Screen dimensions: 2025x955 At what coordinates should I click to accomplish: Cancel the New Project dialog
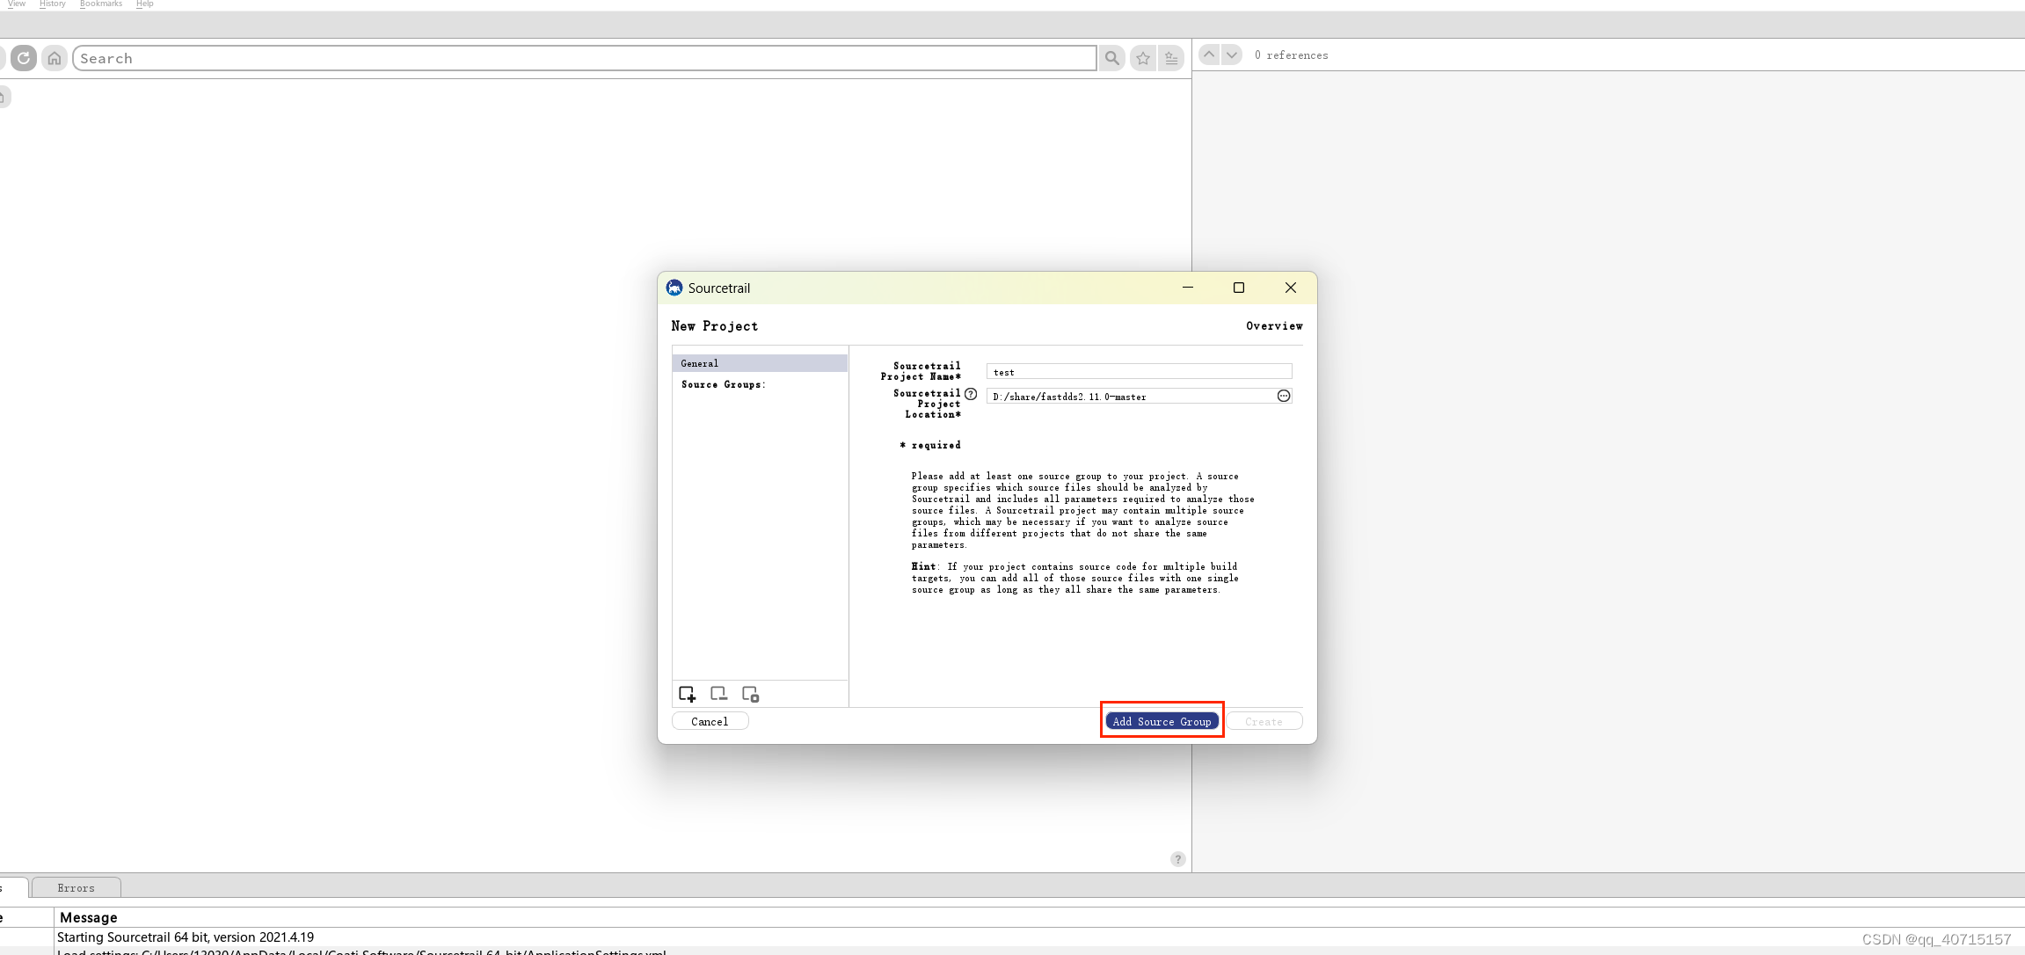click(x=710, y=721)
